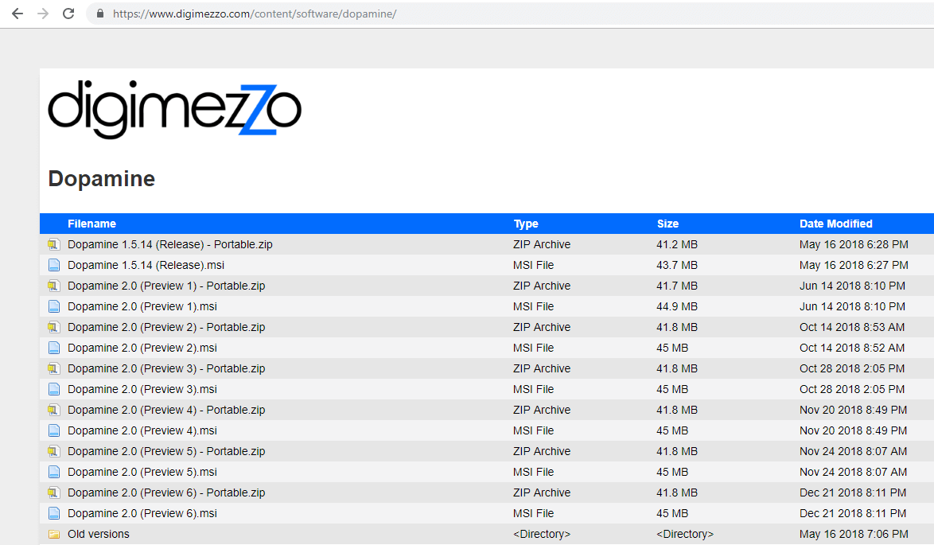Image resolution: width=934 pixels, height=545 pixels.
Task: Sort the list by Filename column header
Action: pyautogui.click(x=91, y=224)
